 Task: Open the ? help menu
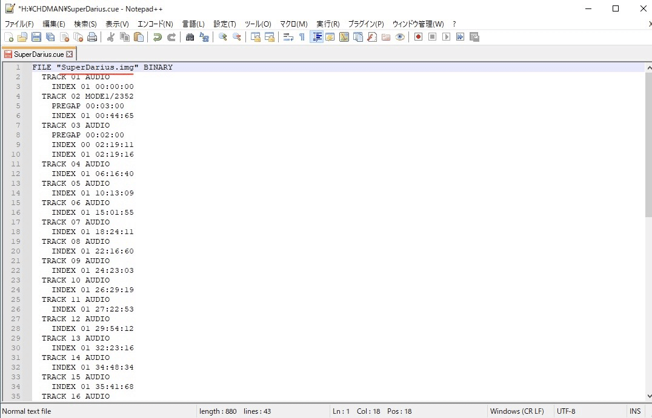click(x=454, y=24)
